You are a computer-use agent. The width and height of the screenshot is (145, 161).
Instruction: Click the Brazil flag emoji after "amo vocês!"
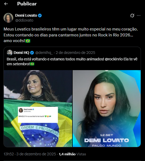pos(28,41)
